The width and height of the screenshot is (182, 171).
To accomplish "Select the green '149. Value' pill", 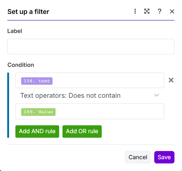I will pyautogui.click(x=38, y=112).
